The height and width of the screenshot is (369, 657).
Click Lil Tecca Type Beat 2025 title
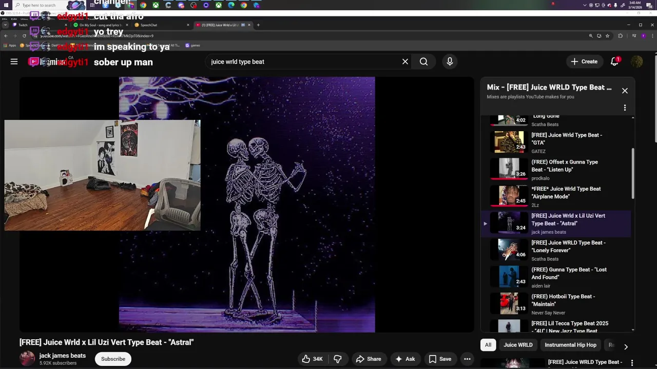[x=570, y=327]
